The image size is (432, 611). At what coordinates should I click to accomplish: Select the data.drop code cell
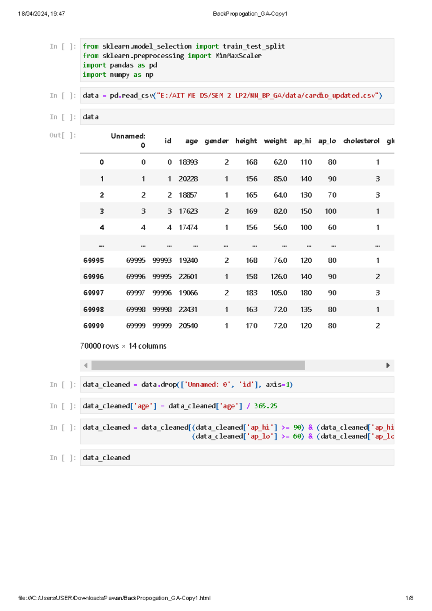click(x=237, y=385)
